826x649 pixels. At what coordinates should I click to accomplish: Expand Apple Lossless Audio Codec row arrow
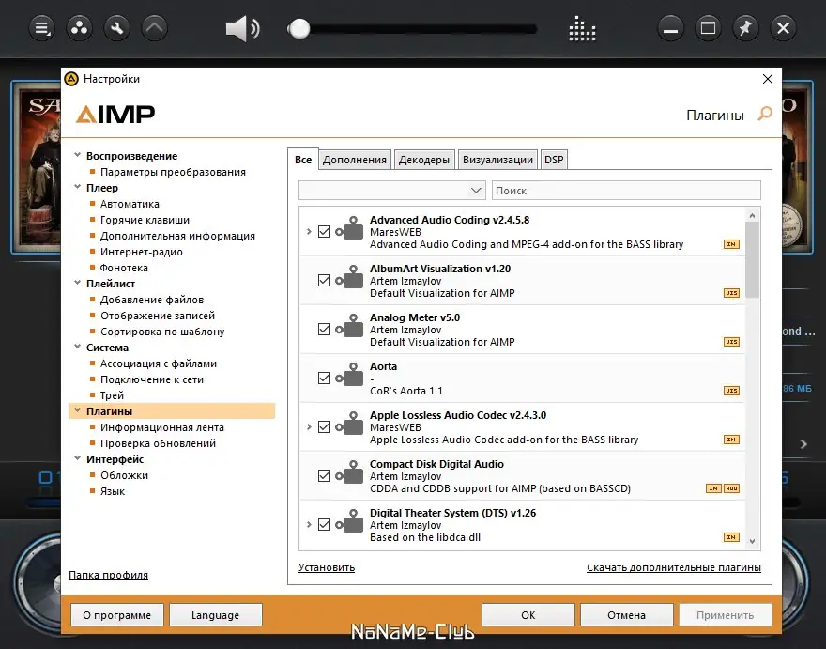tap(309, 426)
